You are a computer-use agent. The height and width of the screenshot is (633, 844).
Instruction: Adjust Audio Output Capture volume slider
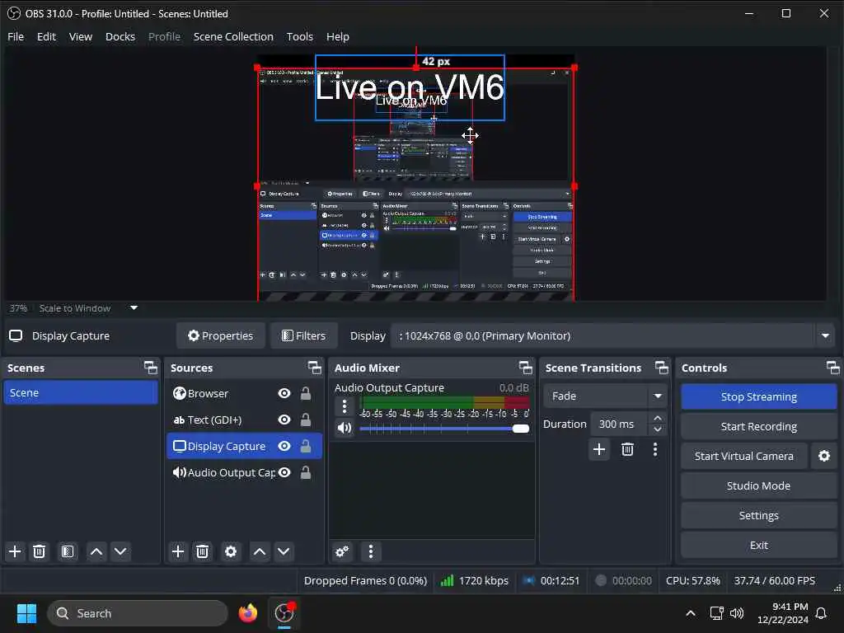coord(444,429)
